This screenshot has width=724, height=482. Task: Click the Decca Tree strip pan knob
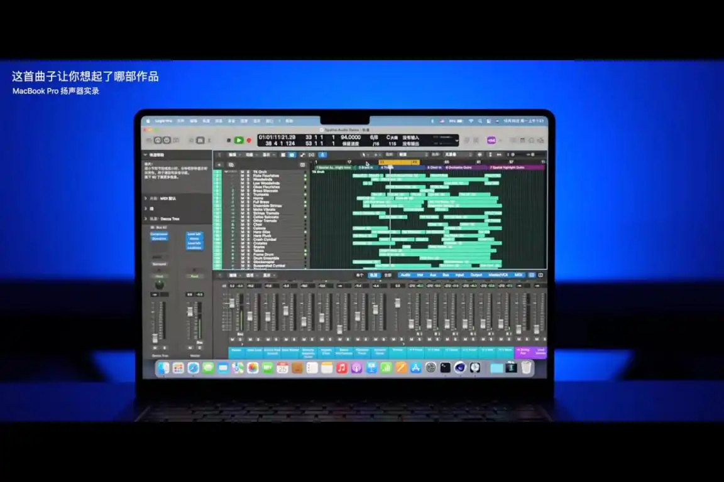pyautogui.click(x=159, y=286)
